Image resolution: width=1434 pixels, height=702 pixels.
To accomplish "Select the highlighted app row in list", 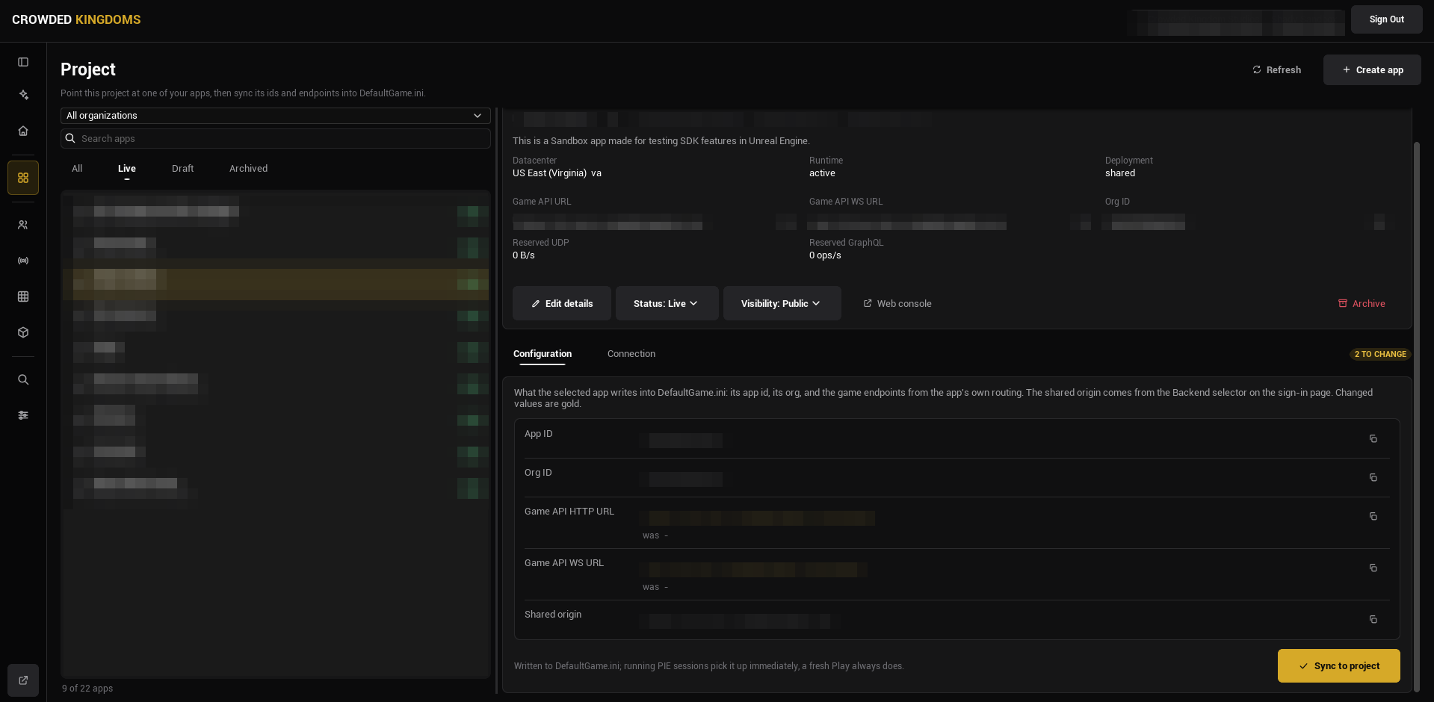I will pos(276,279).
